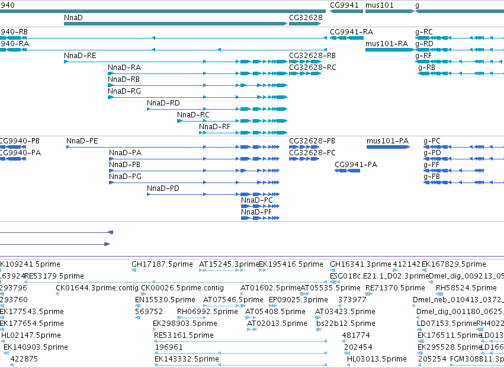Select the CG32628-PC protein label
This screenshot has width=504, height=368.
click(313, 152)
